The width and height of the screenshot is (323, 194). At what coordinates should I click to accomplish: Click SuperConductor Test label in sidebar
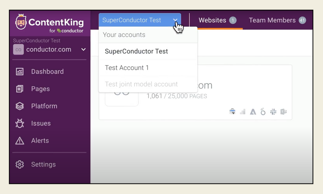click(x=37, y=41)
